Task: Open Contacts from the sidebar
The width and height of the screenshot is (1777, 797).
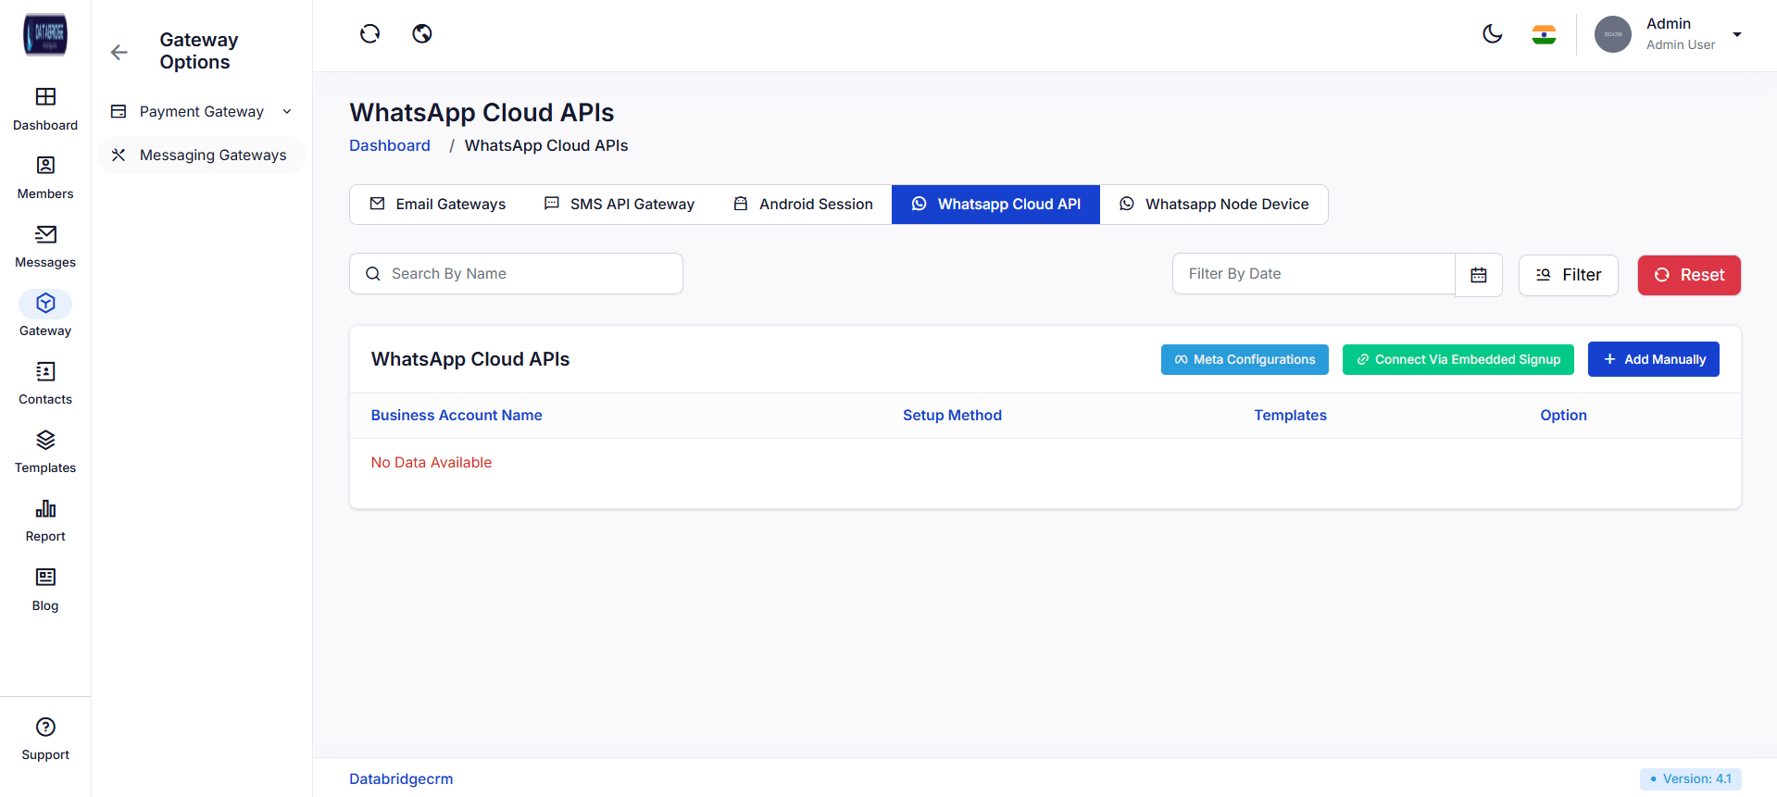Action: [45, 371]
